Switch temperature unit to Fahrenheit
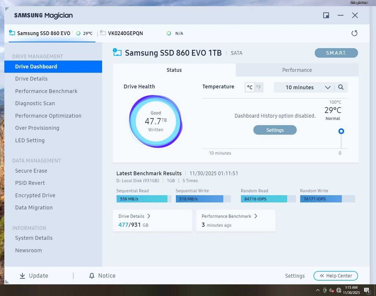376x296 pixels. coord(259,87)
